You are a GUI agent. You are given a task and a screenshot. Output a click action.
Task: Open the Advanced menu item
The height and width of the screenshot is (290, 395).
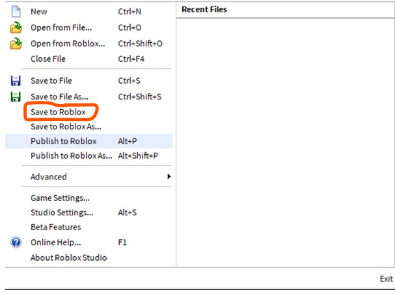(49, 177)
